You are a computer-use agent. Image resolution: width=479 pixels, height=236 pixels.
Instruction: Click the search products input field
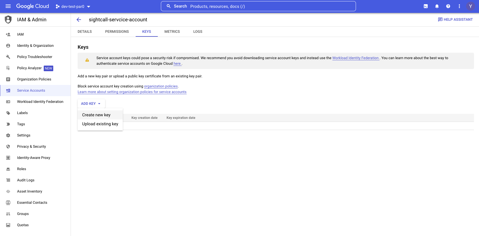coord(258,6)
